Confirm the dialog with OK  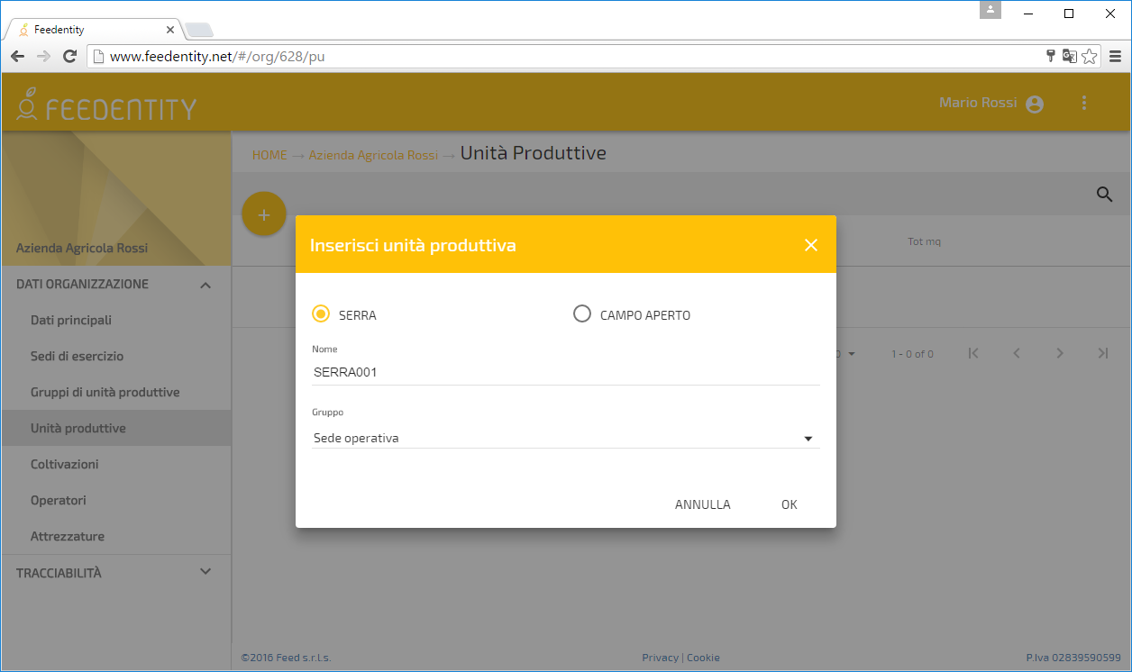[789, 504]
